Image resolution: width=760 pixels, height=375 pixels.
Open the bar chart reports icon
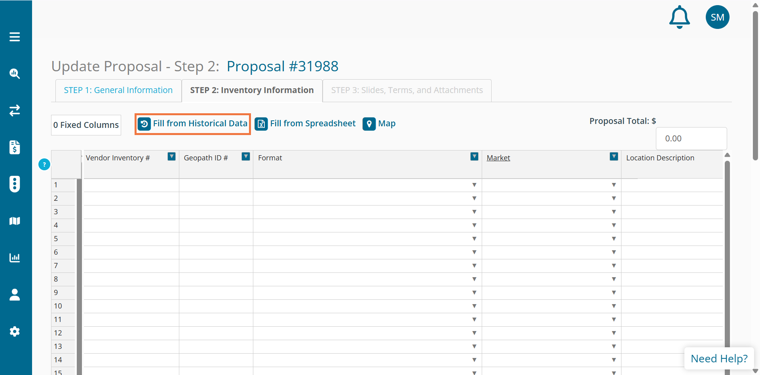15,258
